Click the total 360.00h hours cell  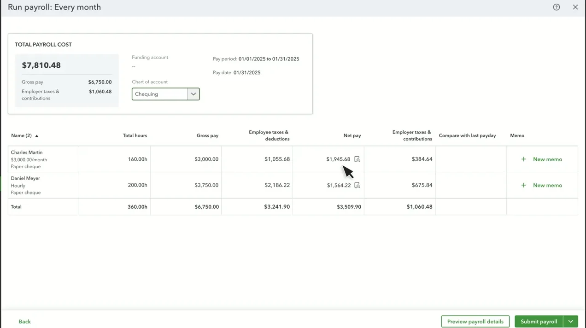137,207
